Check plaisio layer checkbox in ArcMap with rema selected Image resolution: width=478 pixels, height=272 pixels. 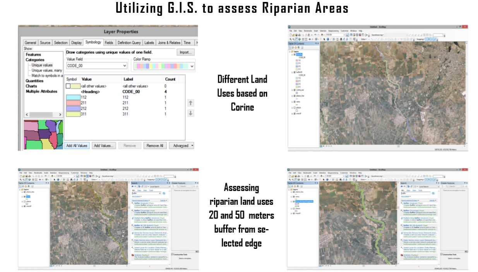click(x=25, y=201)
